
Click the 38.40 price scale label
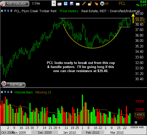[x=139, y=25]
